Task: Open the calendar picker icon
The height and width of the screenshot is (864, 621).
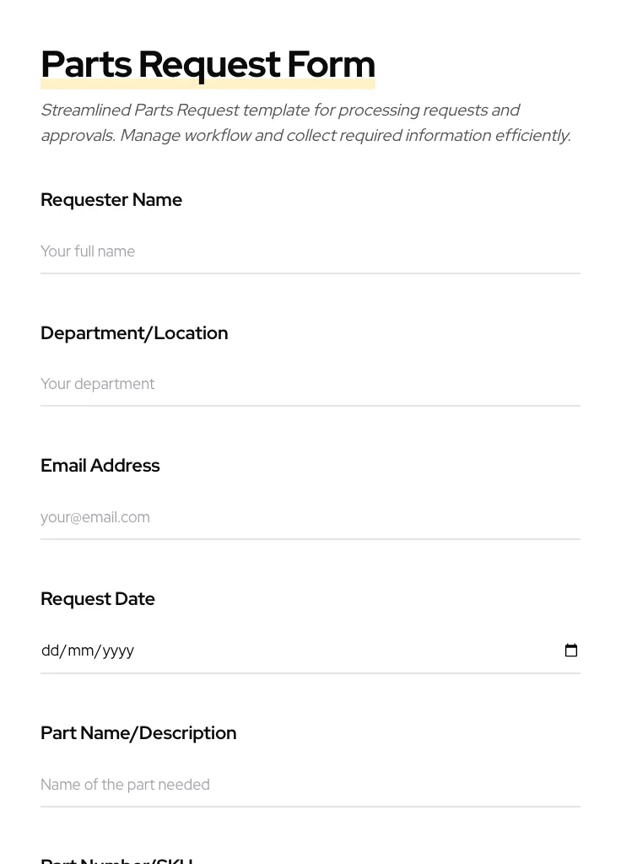Action: click(571, 651)
